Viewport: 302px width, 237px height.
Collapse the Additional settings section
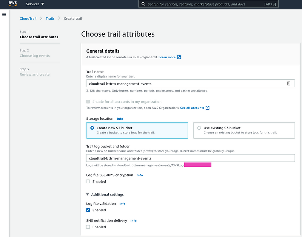coord(105,194)
